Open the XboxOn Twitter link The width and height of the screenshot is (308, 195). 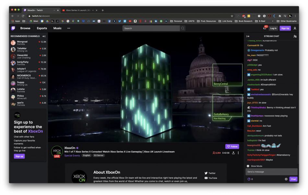coord(210,173)
